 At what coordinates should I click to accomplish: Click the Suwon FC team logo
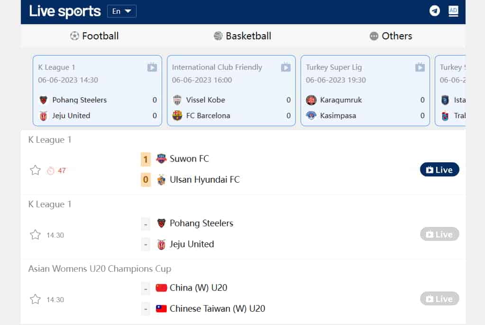click(161, 159)
